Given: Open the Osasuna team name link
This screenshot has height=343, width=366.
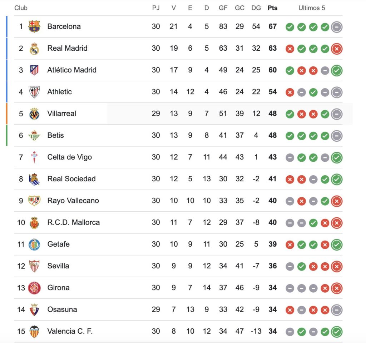Looking at the screenshot, I should (x=62, y=309).
